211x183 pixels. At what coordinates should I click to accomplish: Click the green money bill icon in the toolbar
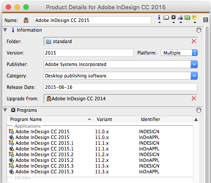187,18
